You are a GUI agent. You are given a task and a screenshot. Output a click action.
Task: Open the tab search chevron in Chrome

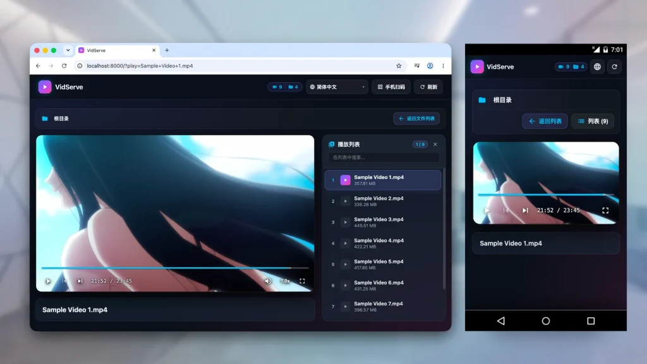pyautogui.click(x=68, y=51)
